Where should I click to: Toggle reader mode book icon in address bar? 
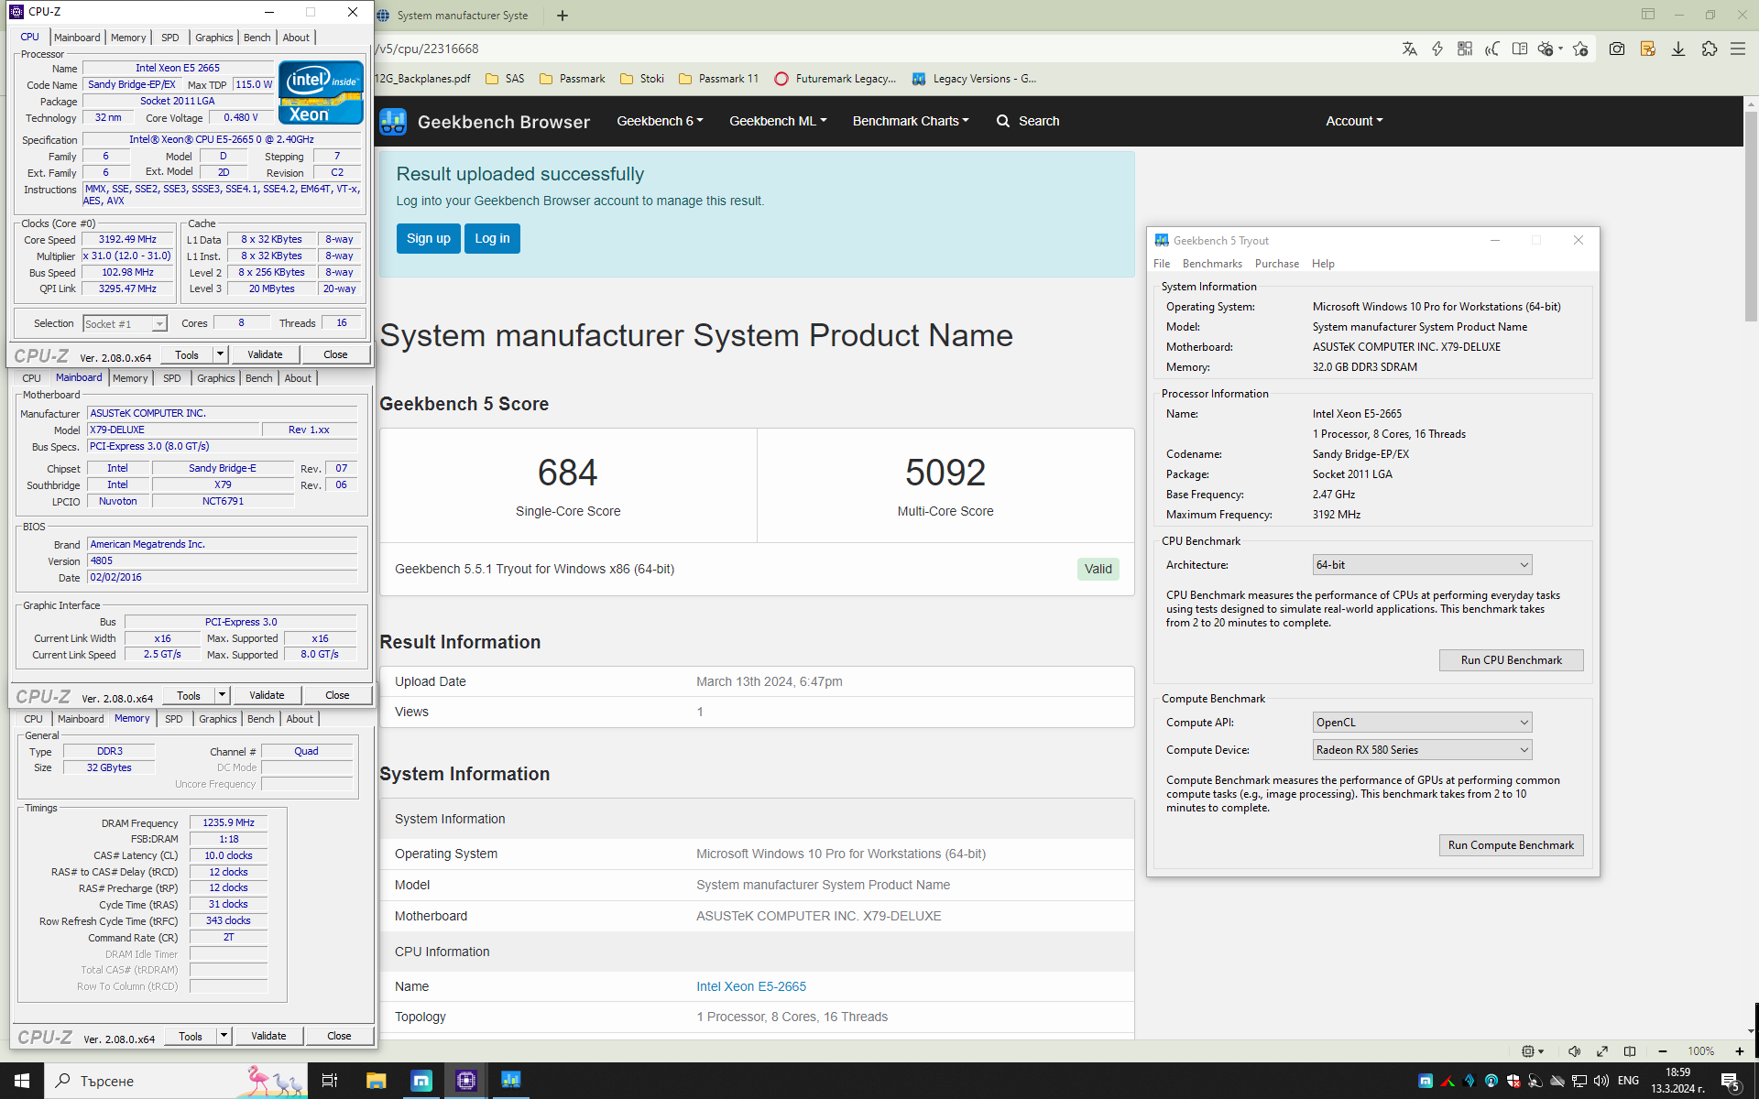coord(1520,49)
